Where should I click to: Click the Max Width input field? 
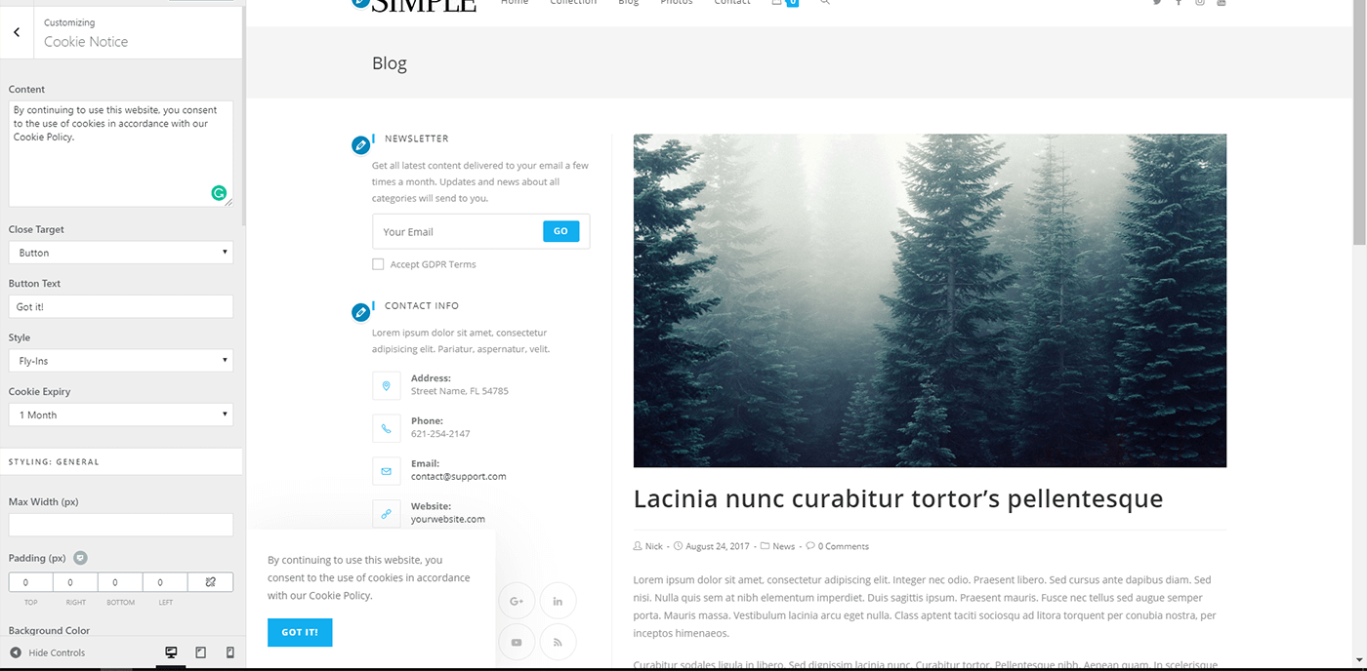pos(121,525)
